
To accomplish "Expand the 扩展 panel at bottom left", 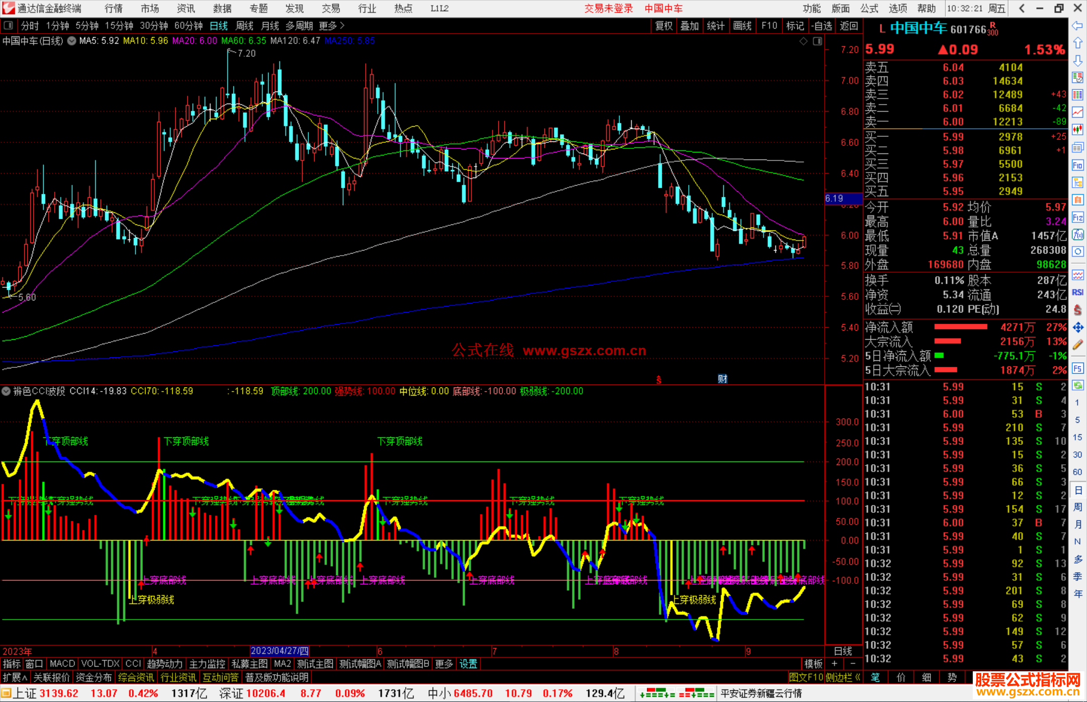I will coord(15,677).
